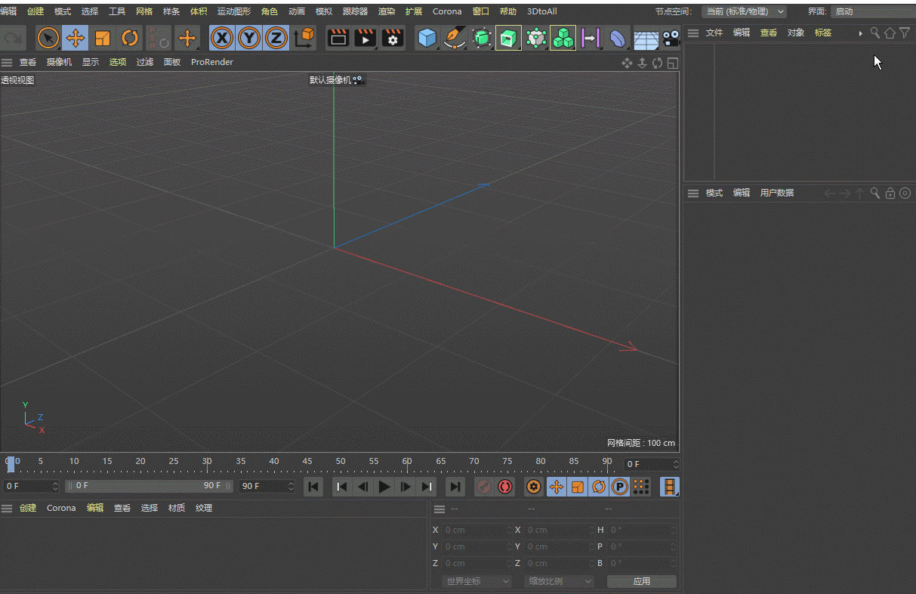The height and width of the screenshot is (594, 916).
Task: Click the timeline playhead at frame 0
Action: coord(10,463)
